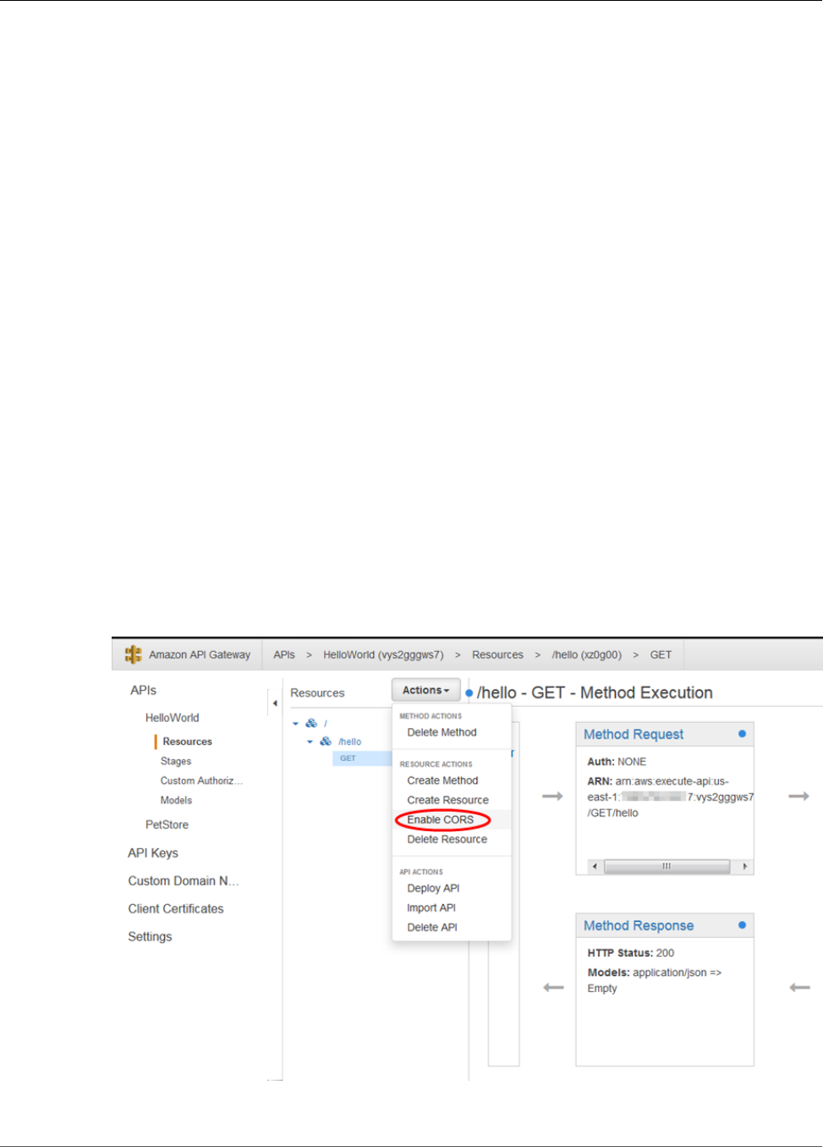Open the Method Response panel title
Image resolution: width=823 pixels, height=1147 pixels.
(639, 926)
